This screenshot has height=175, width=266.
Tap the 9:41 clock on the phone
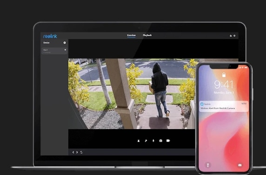click(x=224, y=84)
